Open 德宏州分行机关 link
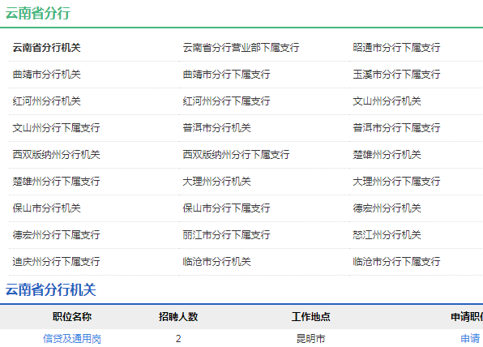This screenshot has width=483, height=347. coord(387,208)
